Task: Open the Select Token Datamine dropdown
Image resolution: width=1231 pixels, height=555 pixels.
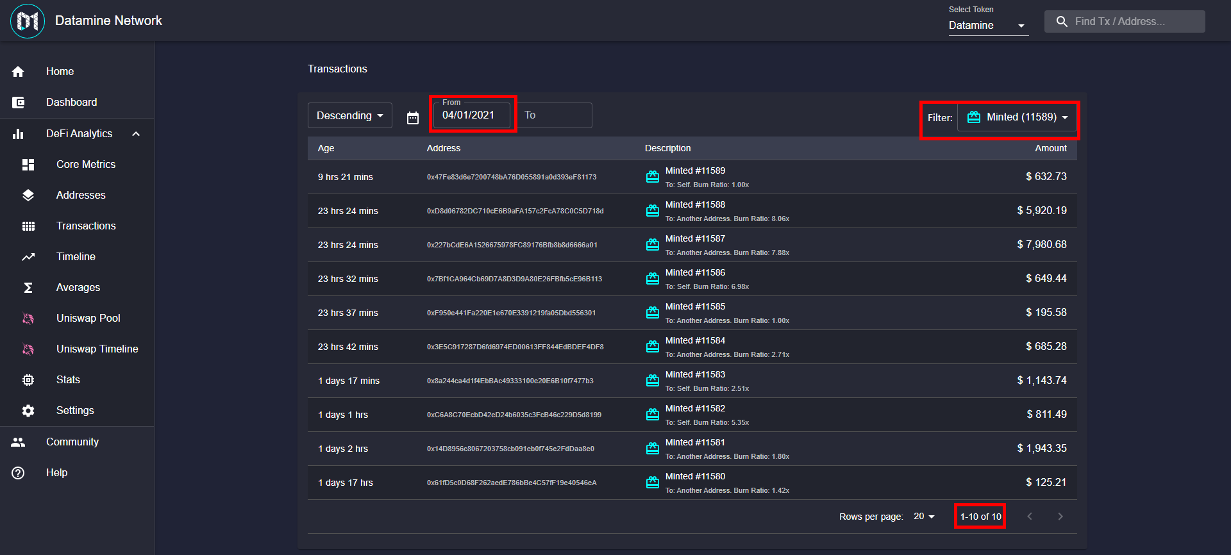Action: (989, 26)
